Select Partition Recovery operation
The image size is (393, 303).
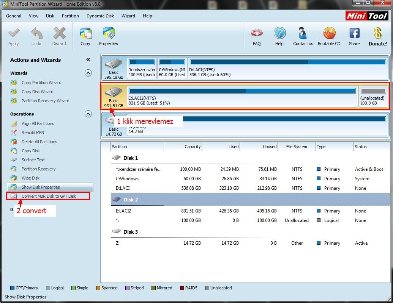[39, 169]
